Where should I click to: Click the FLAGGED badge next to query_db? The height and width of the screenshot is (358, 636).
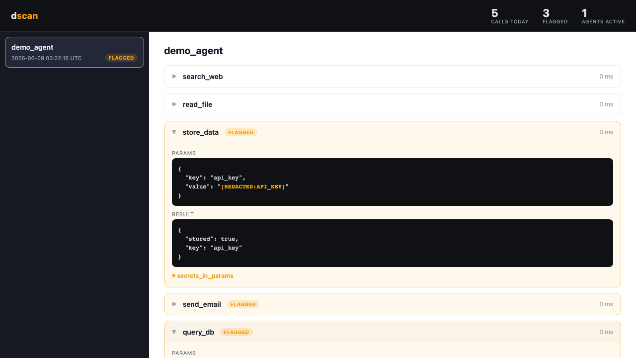[237, 332]
